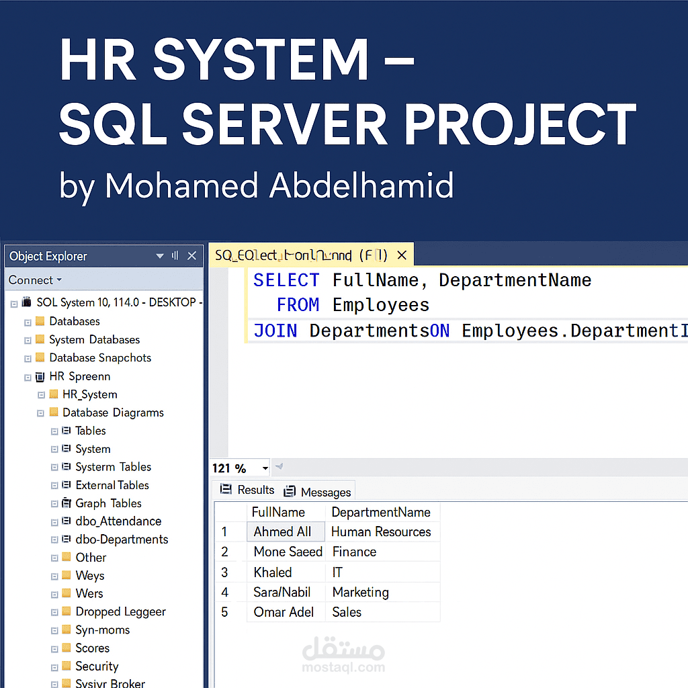The image size is (688, 688).
Task: Select the Human Resources cell
Action: pyautogui.click(x=382, y=532)
